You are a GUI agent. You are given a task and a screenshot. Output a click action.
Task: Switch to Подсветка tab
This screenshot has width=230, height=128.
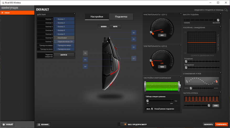121,17
